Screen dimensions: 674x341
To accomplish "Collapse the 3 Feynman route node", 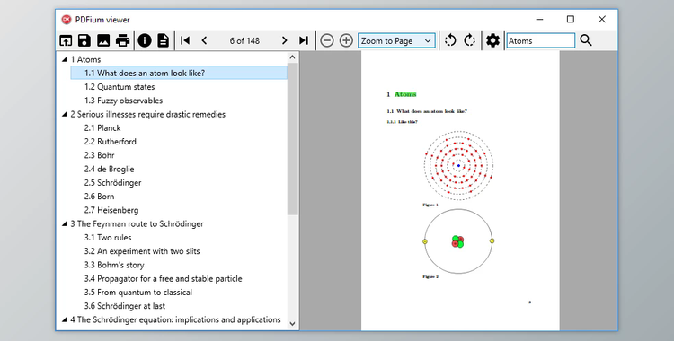I will tap(65, 223).
